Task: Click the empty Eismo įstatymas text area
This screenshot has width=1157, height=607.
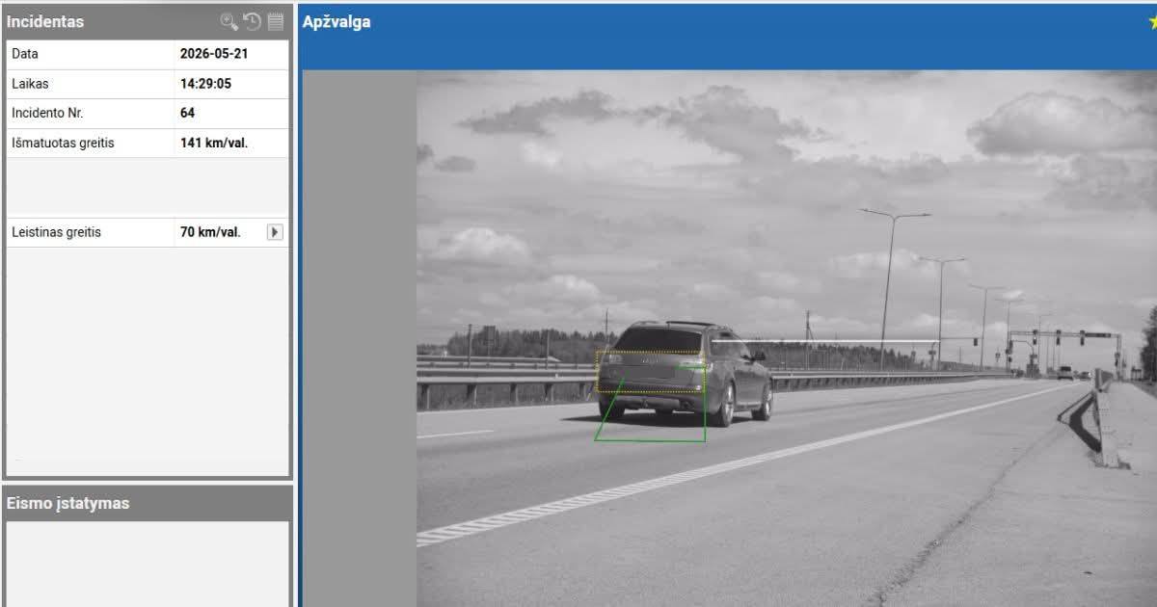Action: [148, 565]
